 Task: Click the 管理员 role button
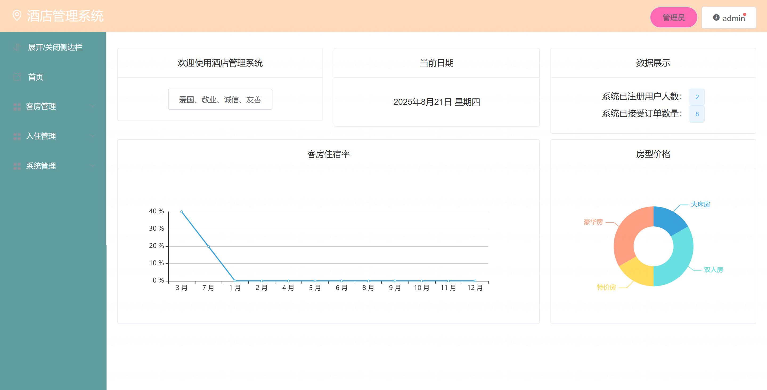pos(673,18)
